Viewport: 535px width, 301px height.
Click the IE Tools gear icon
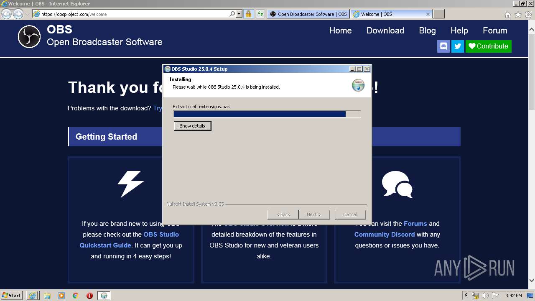[x=528, y=15]
